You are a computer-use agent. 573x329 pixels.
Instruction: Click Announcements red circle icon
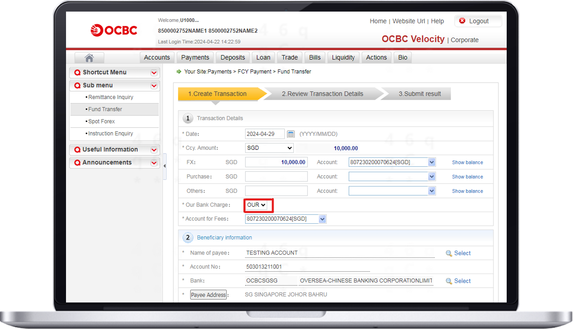pos(77,163)
